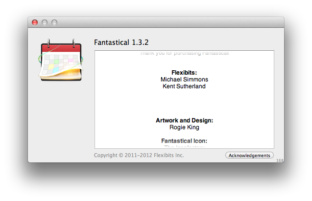Click the Artwork and Design: heading
The height and width of the screenshot is (201, 312).
coord(184,120)
